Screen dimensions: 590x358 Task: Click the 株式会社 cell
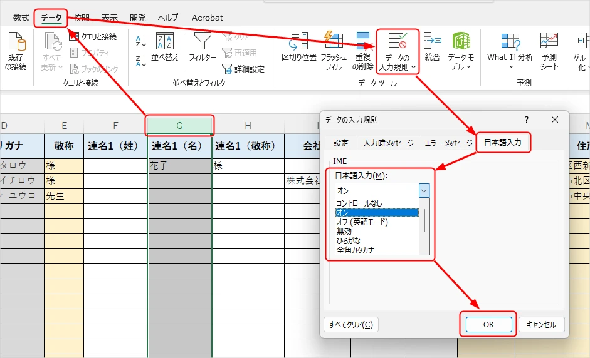coord(303,181)
